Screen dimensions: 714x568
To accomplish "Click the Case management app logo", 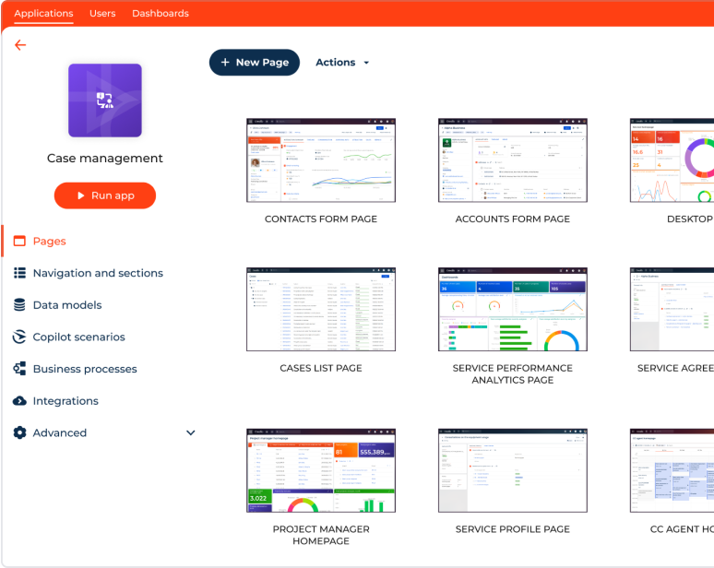I will [x=104, y=101].
